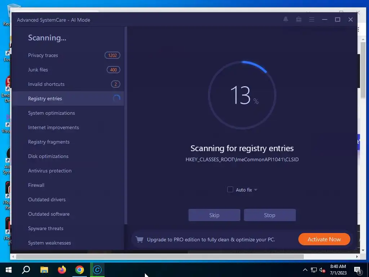Select Spyware threats scan item

click(68, 228)
